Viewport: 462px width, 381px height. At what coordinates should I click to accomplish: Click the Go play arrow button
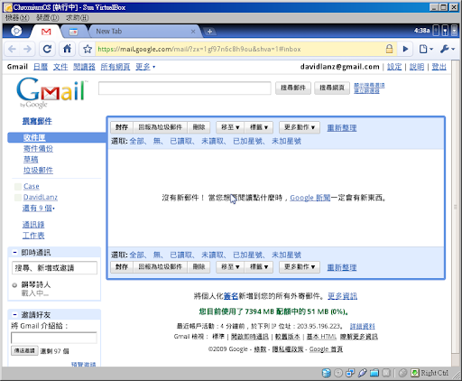[405, 49]
